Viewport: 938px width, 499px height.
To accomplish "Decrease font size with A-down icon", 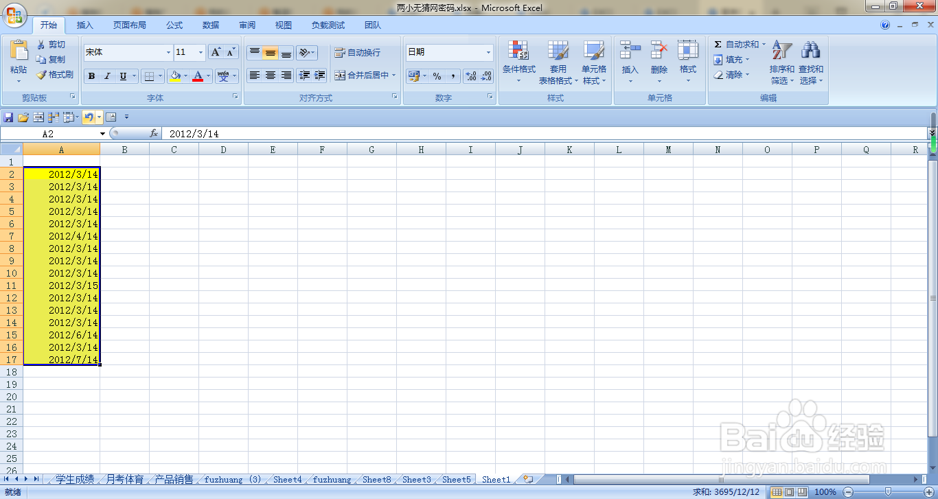I will [231, 52].
